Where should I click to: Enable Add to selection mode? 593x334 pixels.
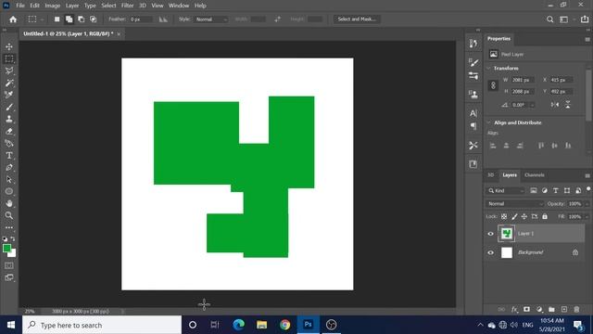(69, 19)
